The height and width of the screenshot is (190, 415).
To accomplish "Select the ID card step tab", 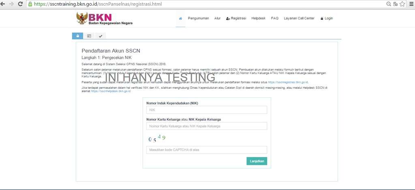I will [x=89, y=36].
